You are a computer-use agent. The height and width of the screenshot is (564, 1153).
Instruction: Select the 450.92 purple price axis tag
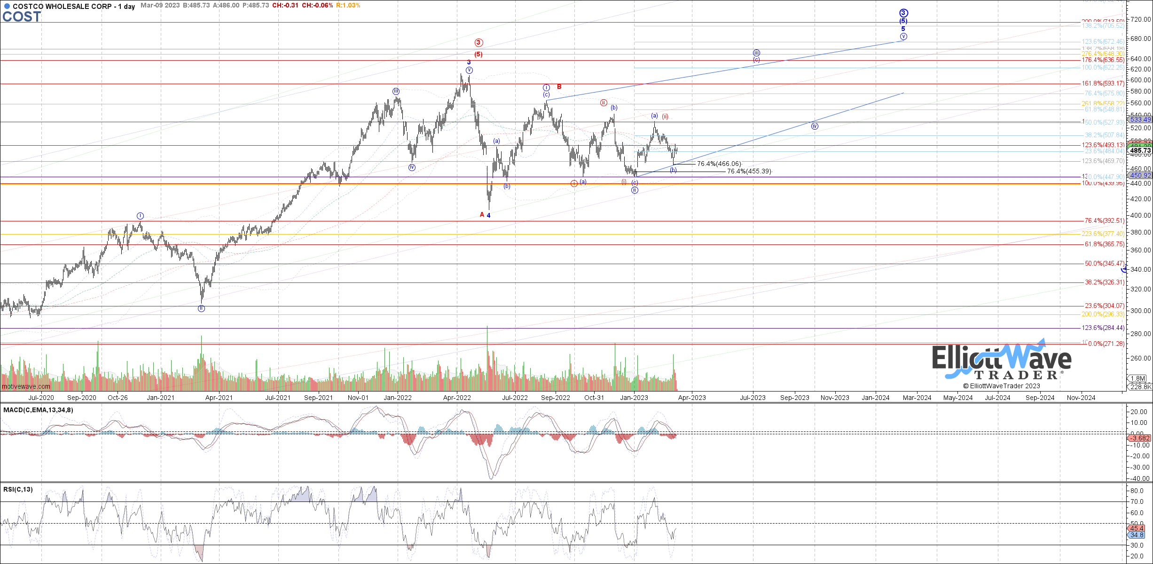coord(1141,176)
